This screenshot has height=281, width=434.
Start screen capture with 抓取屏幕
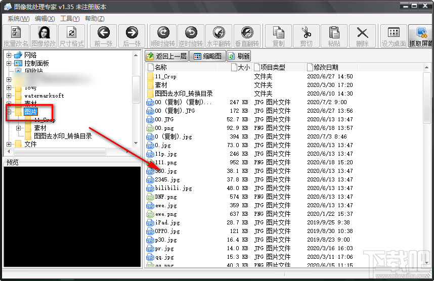pyautogui.click(x=421, y=36)
